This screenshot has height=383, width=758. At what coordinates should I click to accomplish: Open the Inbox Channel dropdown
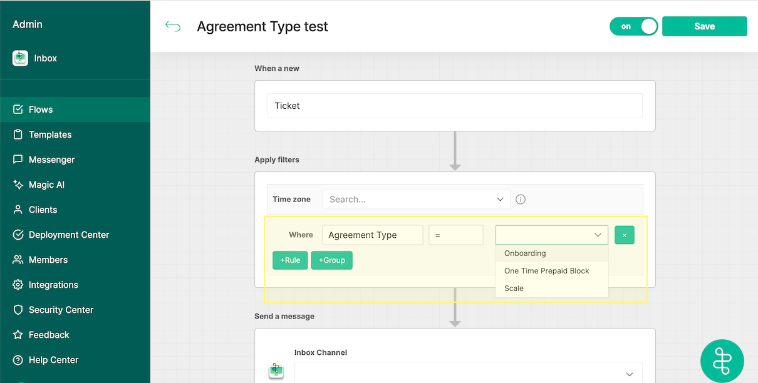pos(629,374)
